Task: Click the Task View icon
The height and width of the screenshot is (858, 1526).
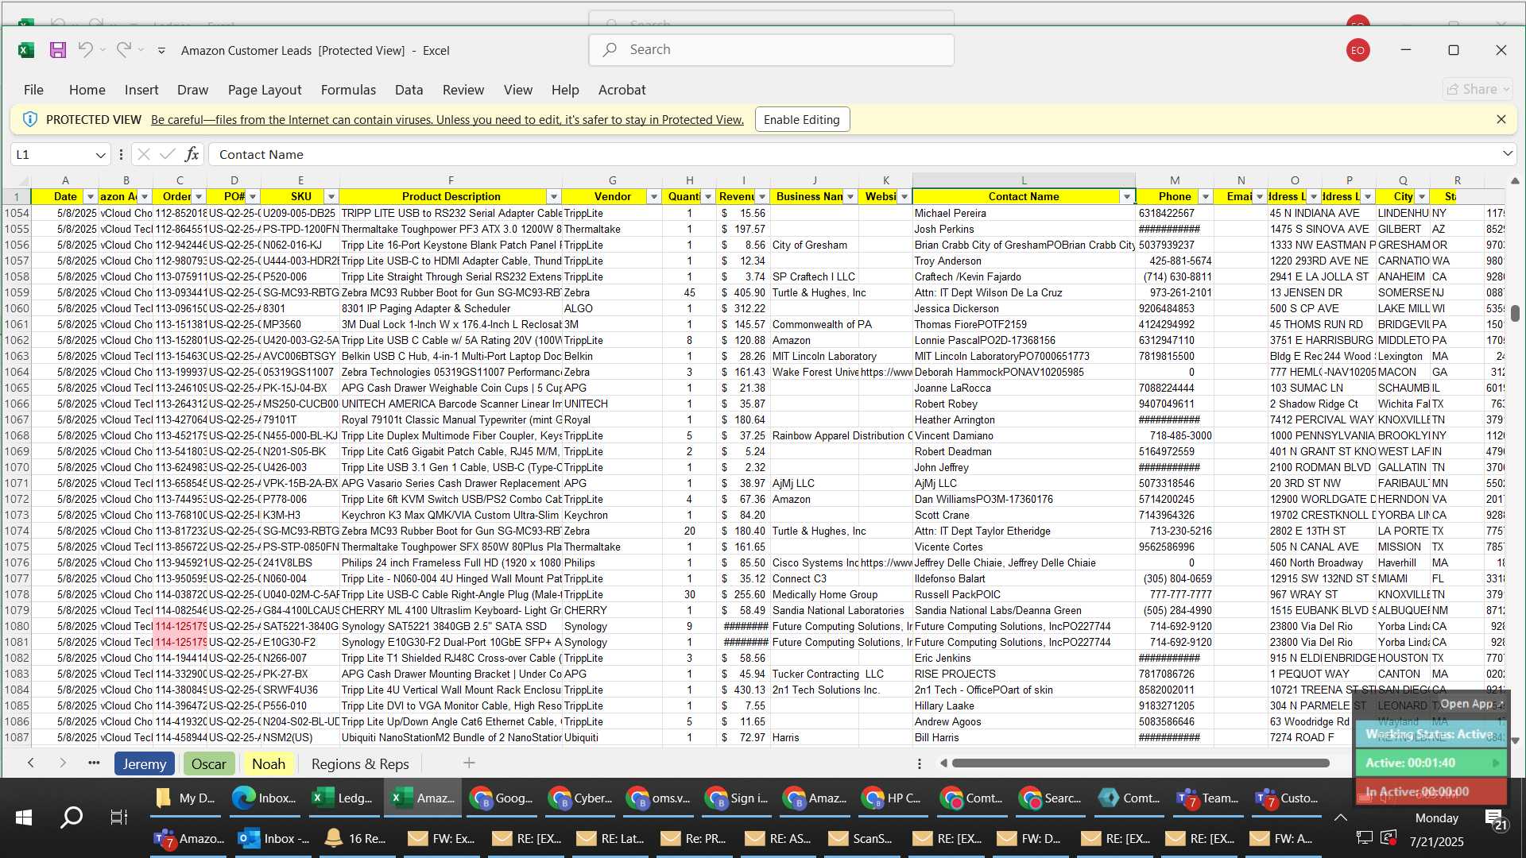Action: pyautogui.click(x=118, y=817)
